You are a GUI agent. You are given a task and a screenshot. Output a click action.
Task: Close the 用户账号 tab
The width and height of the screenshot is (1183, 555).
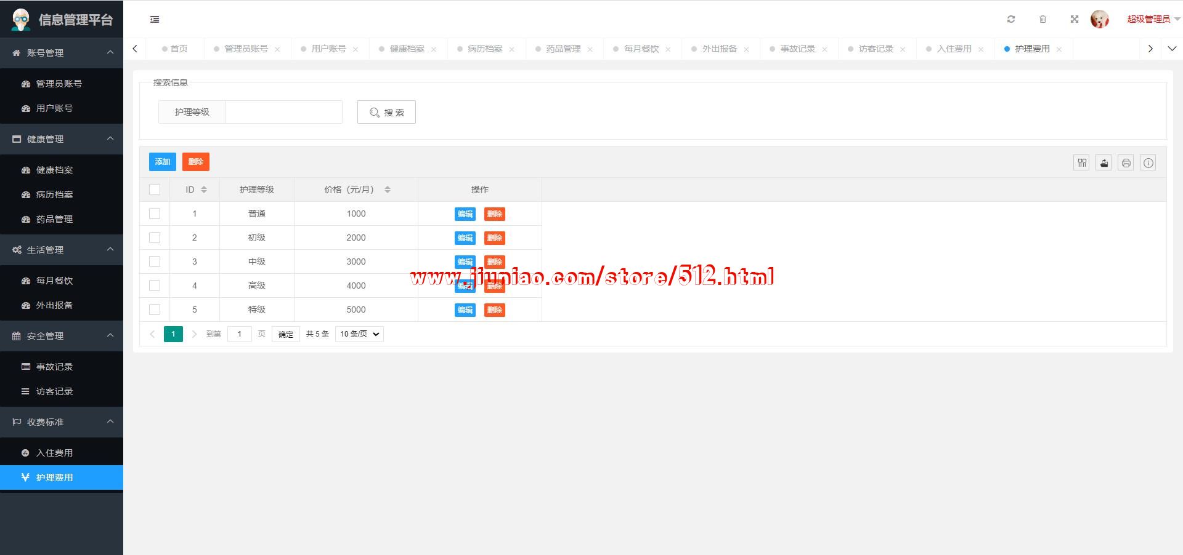[x=356, y=49]
